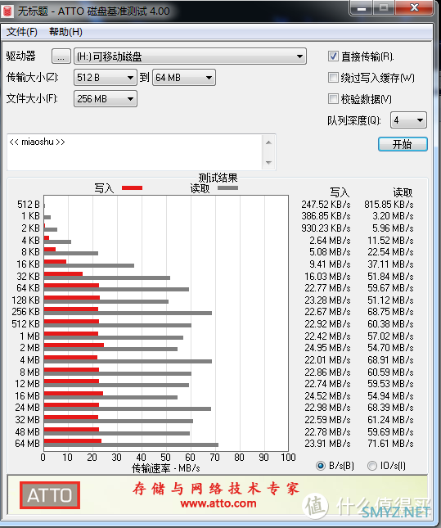441x528 pixels.
Task: Expand the 64 MB maximum transfer size dropdown
Action: coord(184,78)
